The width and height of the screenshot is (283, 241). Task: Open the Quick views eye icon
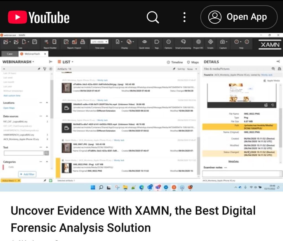144,42
